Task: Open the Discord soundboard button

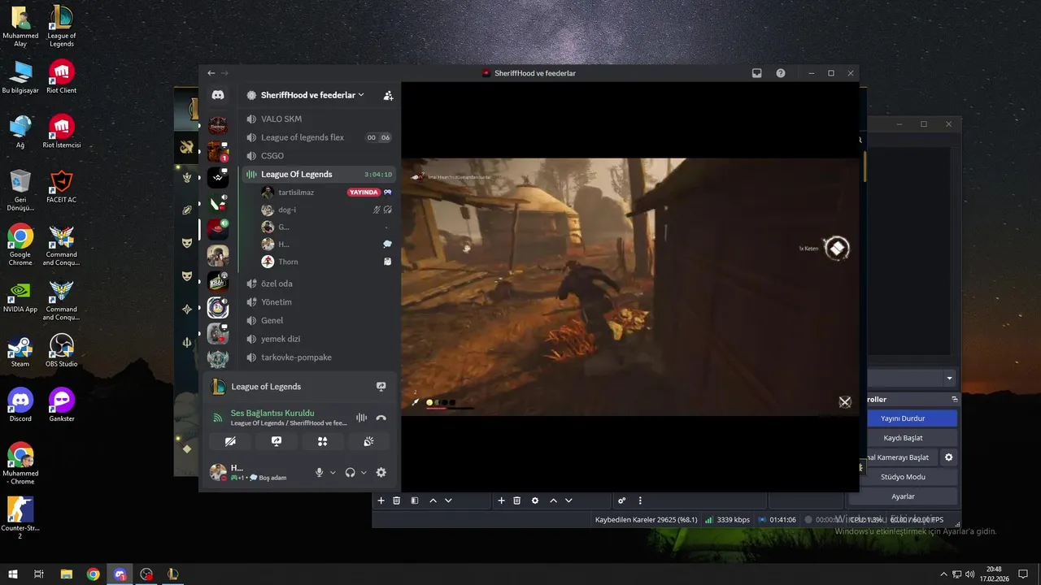Action: tap(368, 441)
